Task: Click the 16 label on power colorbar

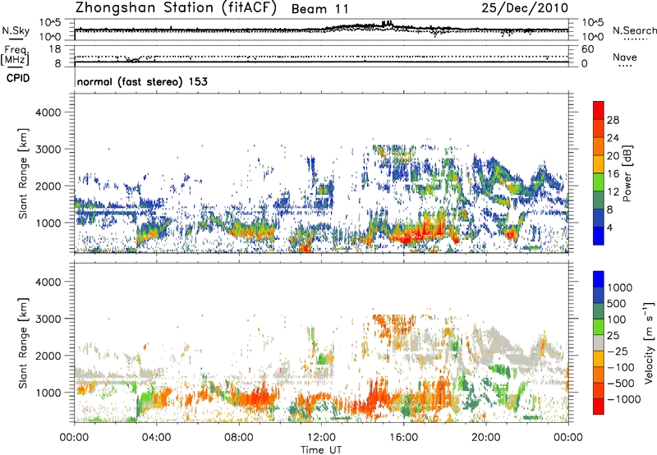Action: pyautogui.click(x=613, y=174)
